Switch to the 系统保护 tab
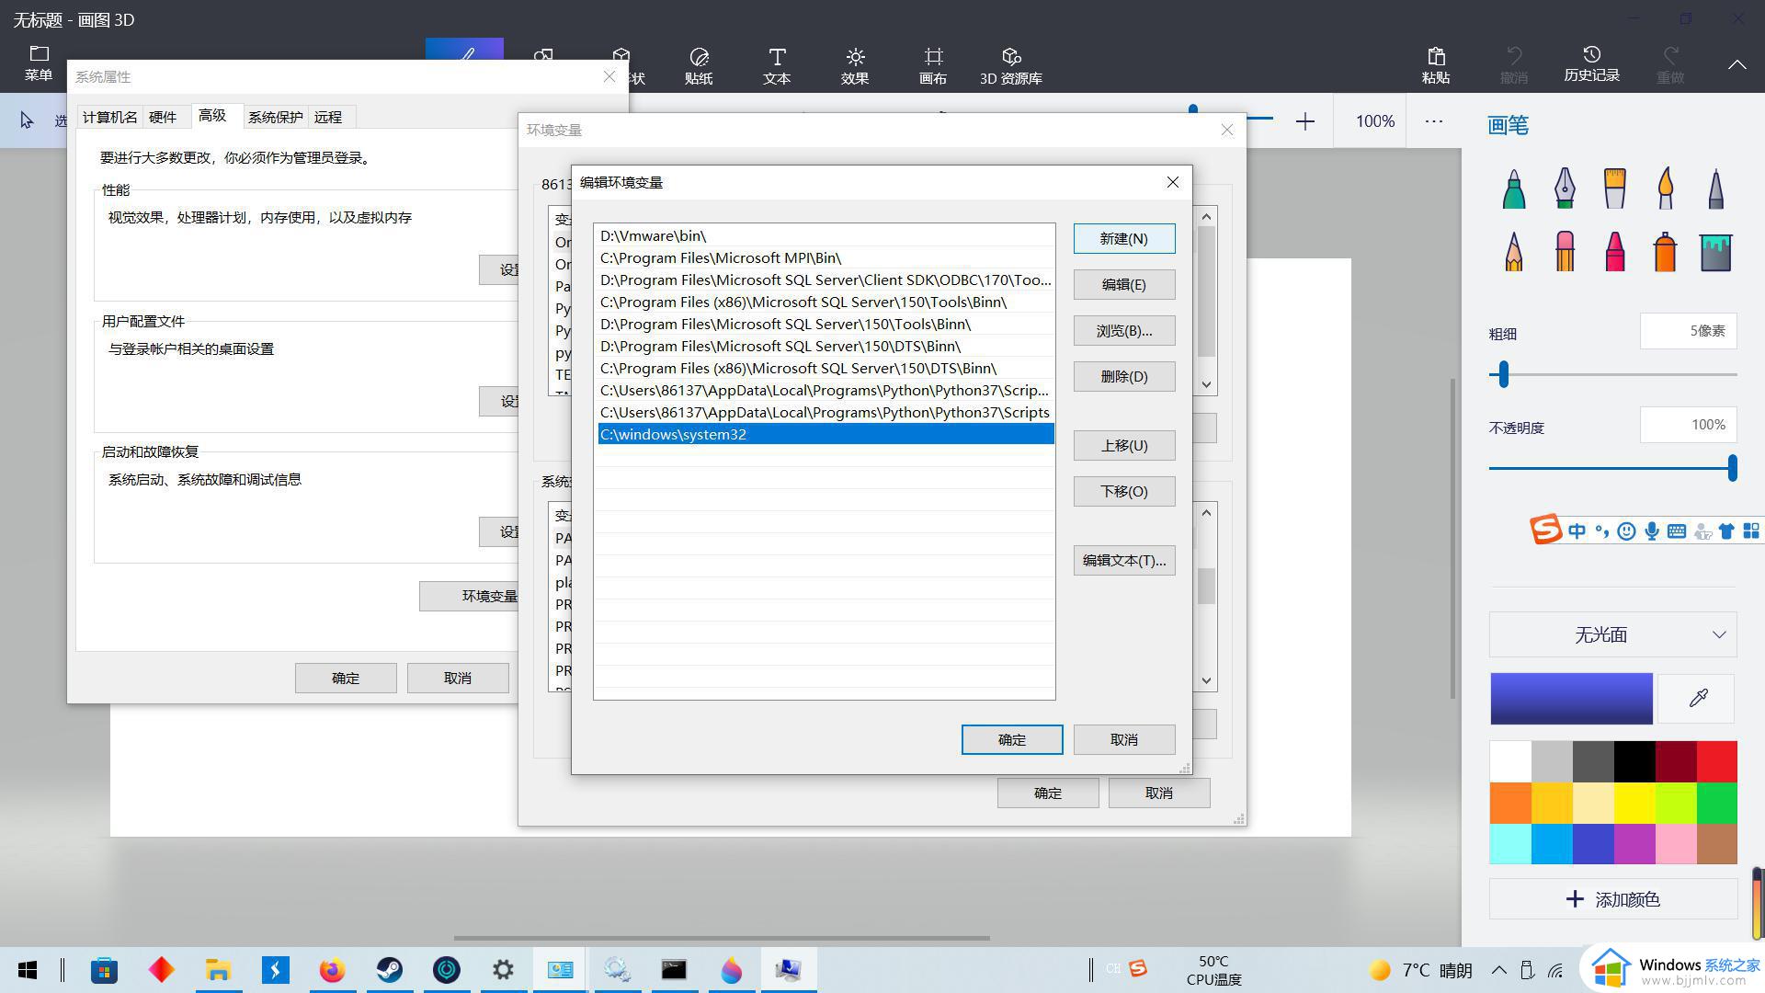The image size is (1765, 993). (x=275, y=117)
